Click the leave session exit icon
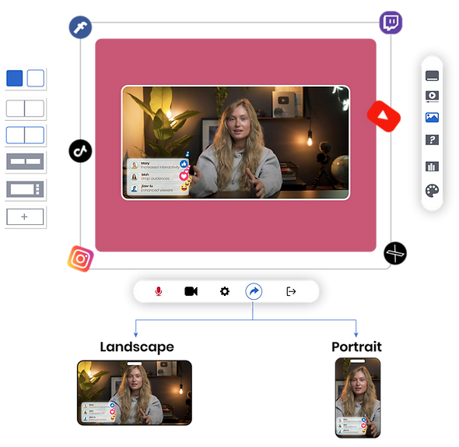459x447 pixels. (x=291, y=291)
